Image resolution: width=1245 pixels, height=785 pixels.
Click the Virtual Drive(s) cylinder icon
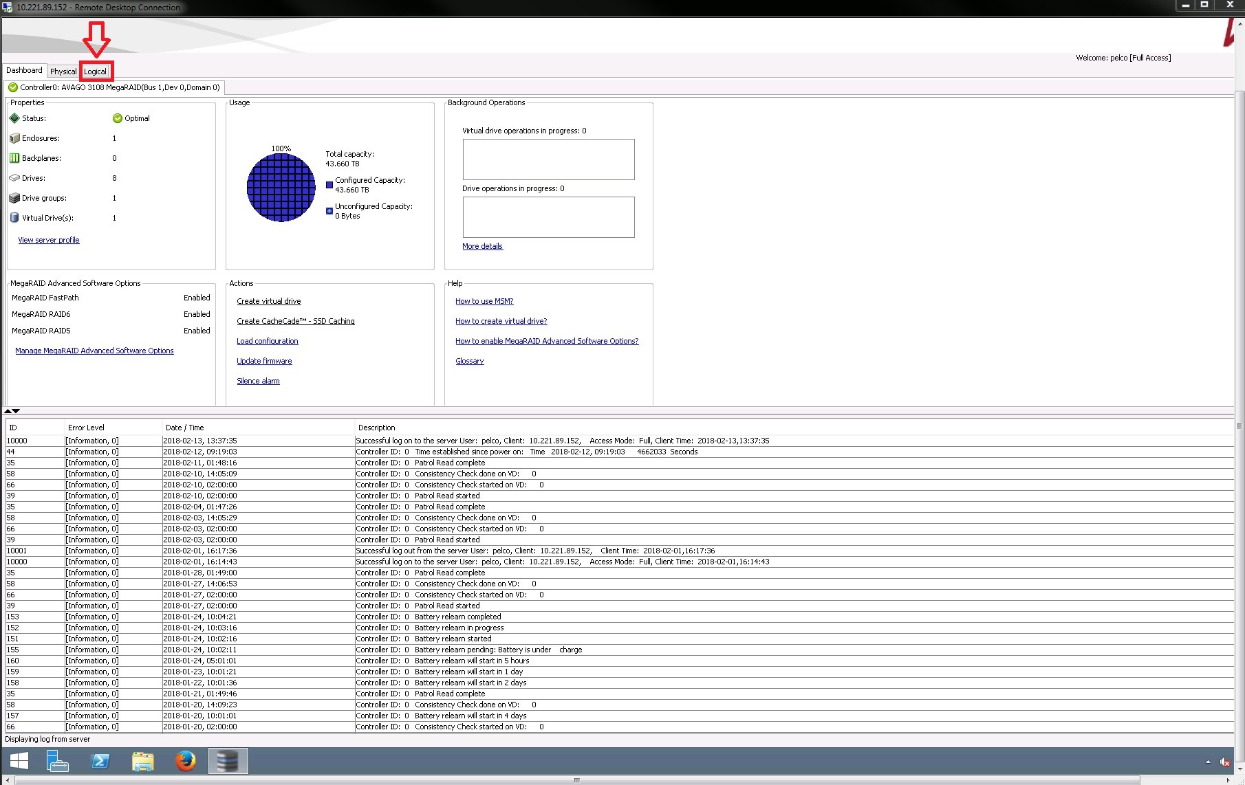pyautogui.click(x=14, y=217)
